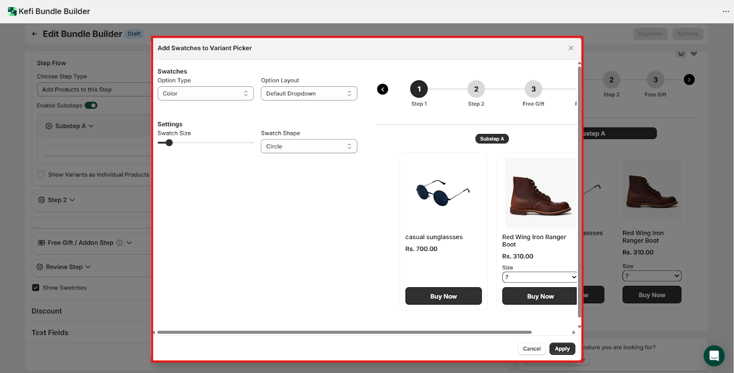Screen dimensions: 734x373
Task: Click the Cancel button
Action: tap(532, 349)
